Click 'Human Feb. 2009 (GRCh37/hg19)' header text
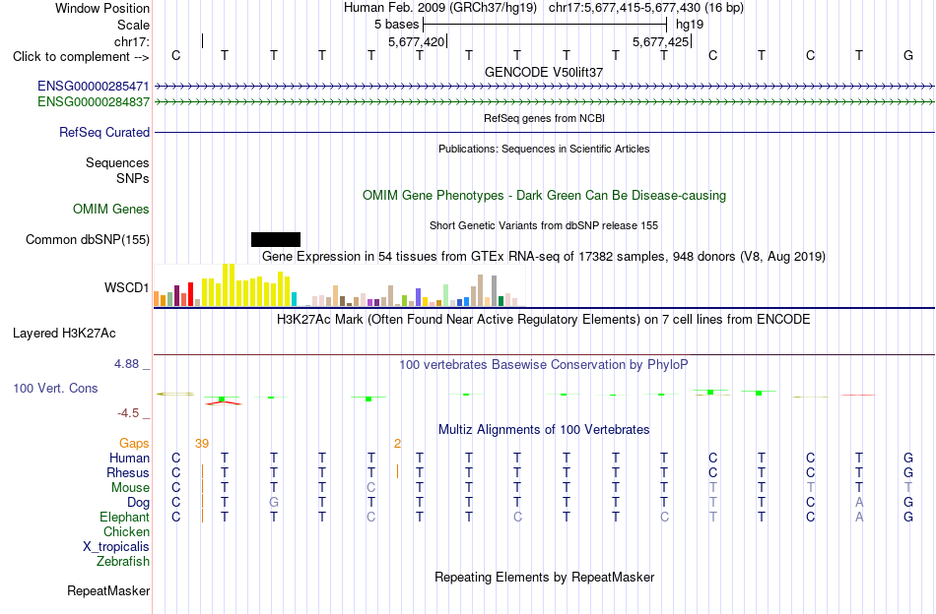This screenshot has width=936, height=614. click(x=440, y=8)
